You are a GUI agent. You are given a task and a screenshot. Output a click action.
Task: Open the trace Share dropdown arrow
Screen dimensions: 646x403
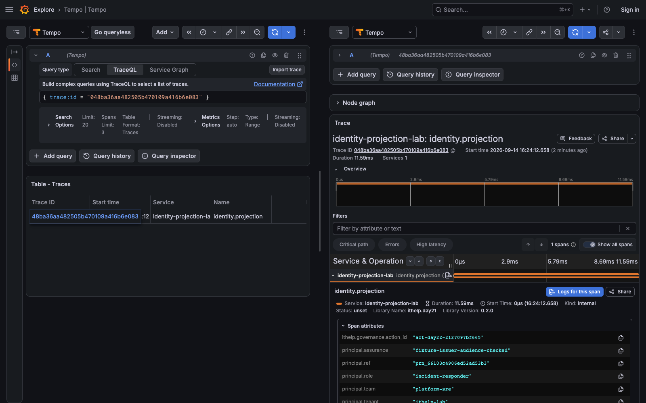(632, 139)
